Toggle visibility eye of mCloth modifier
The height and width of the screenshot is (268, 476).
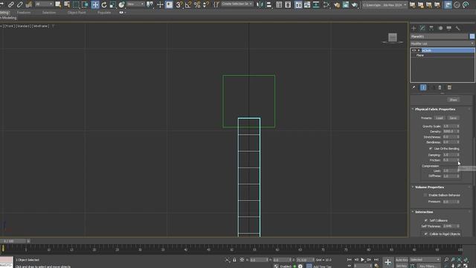(414, 51)
